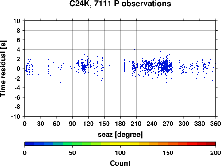The width and height of the screenshot is (221, 166).
Task: Click the colorbar tick label 100
Action: click(120, 153)
